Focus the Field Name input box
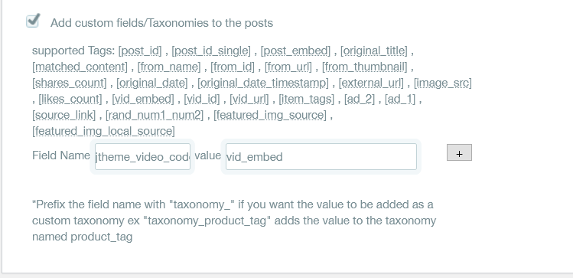This screenshot has width=573, height=278. pyautogui.click(x=142, y=156)
